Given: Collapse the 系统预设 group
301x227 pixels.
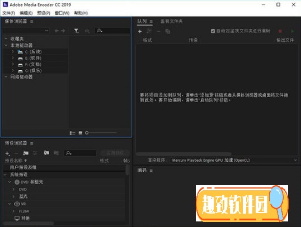Looking at the screenshot, I should tap(6, 175).
